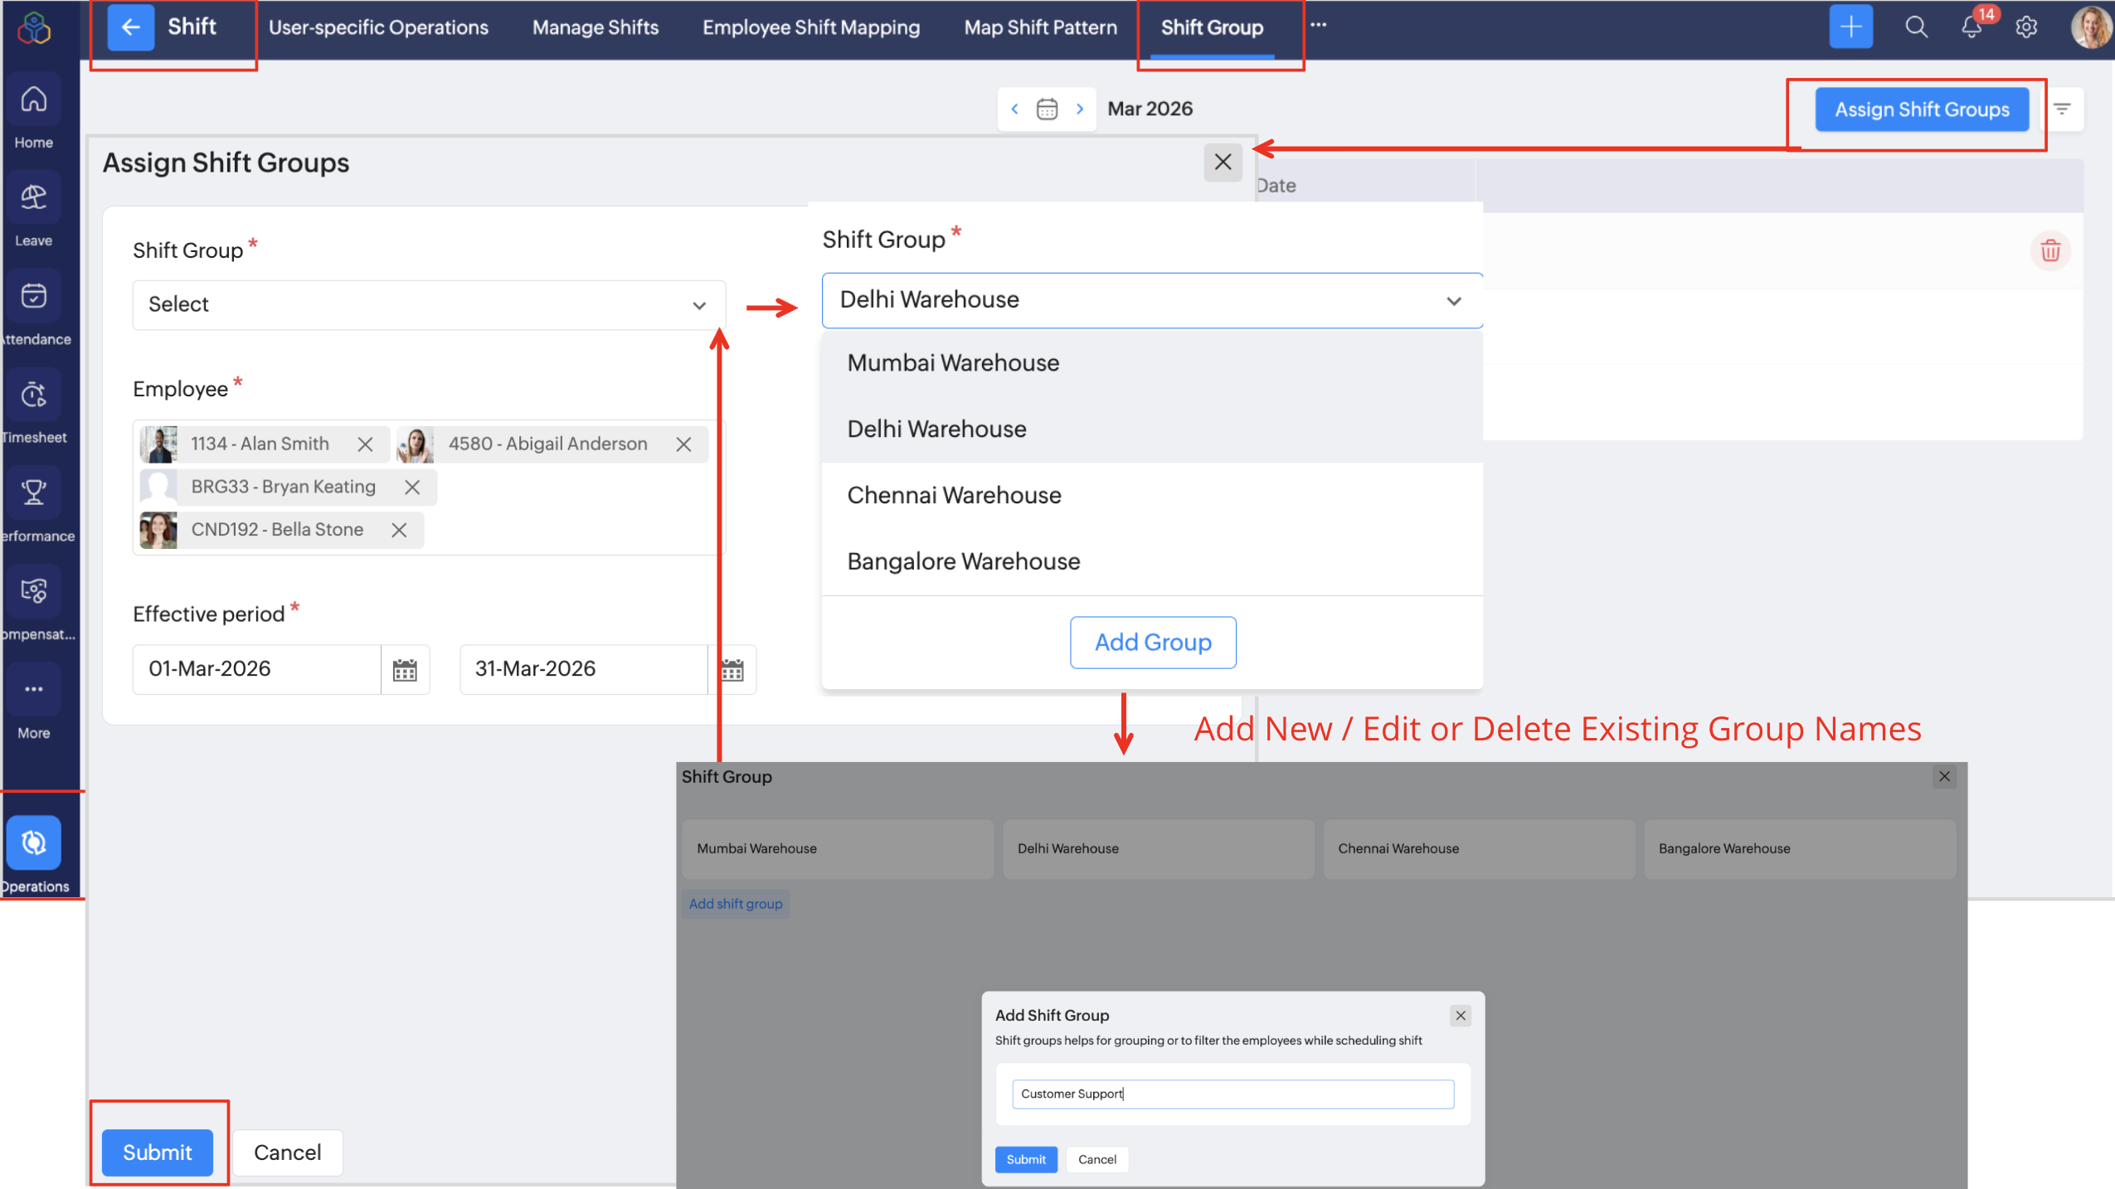This screenshot has width=2115, height=1189.
Task: Open start date calendar picker icon
Action: [405, 670]
